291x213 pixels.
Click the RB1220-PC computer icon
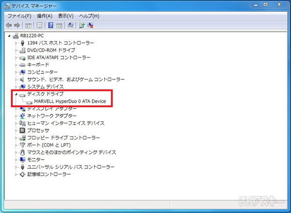click(x=16, y=35)
